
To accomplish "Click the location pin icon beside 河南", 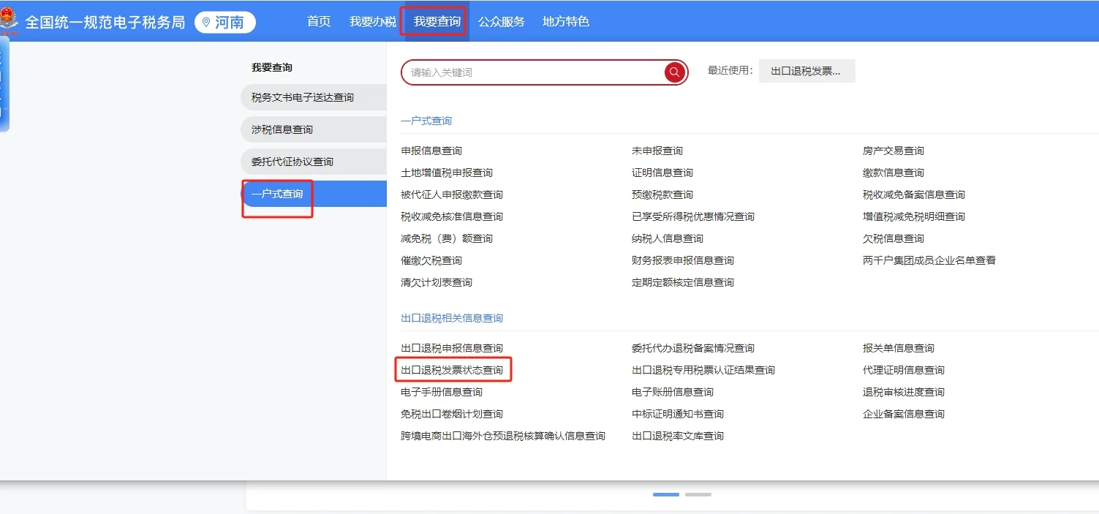I will (206, 22).
